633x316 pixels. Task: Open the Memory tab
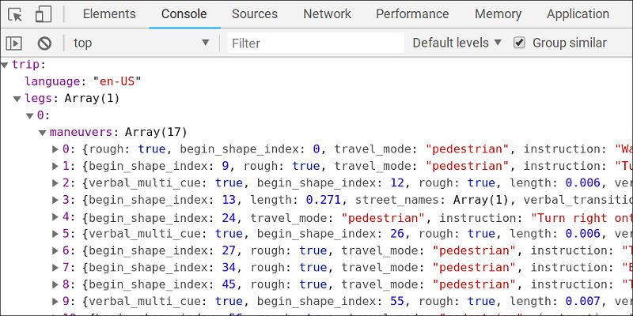coord(498,14)
